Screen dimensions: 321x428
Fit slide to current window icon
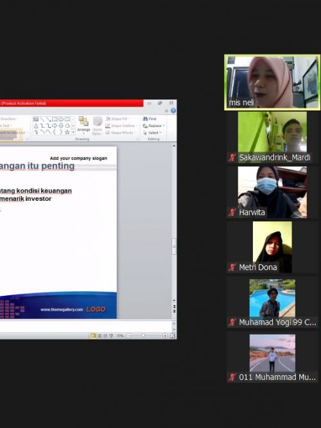(173, 336)
